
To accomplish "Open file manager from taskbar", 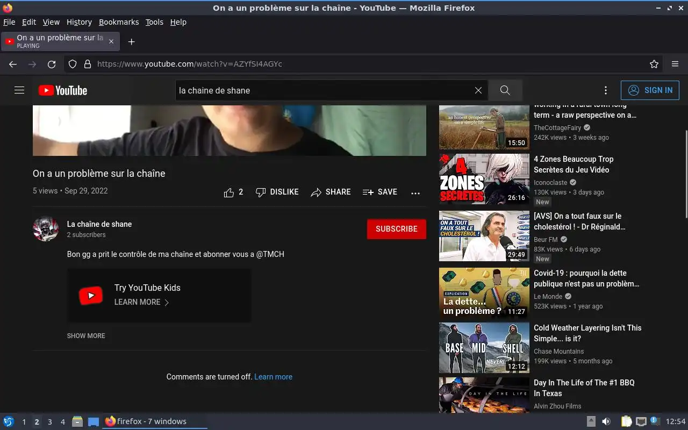I will 77,421.
